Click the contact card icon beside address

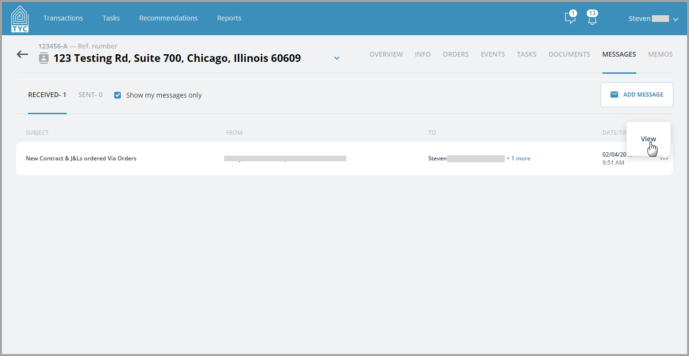click(x=44, y=59)
